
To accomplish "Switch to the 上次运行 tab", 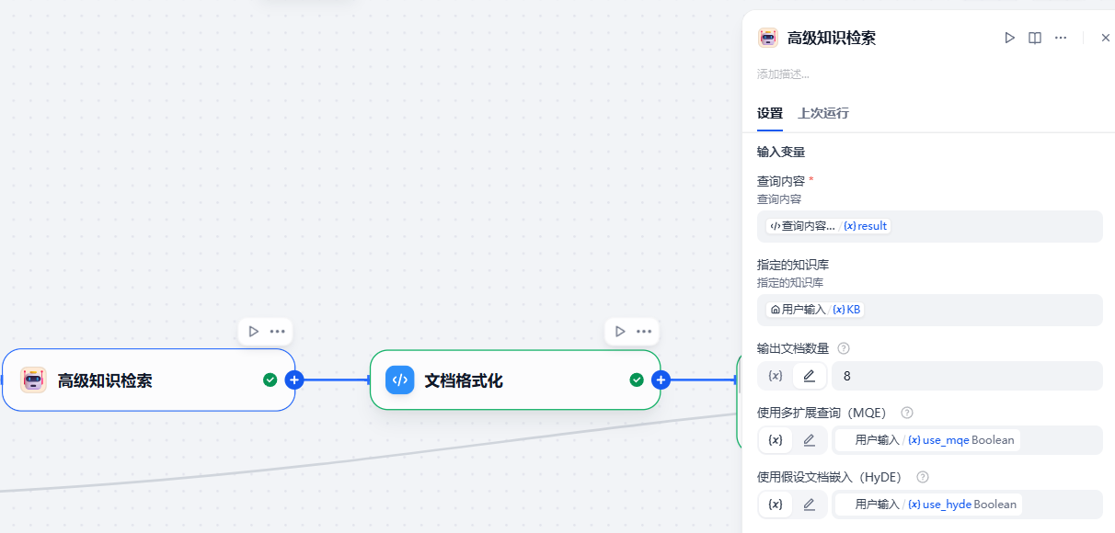I will tap(822, 113).
